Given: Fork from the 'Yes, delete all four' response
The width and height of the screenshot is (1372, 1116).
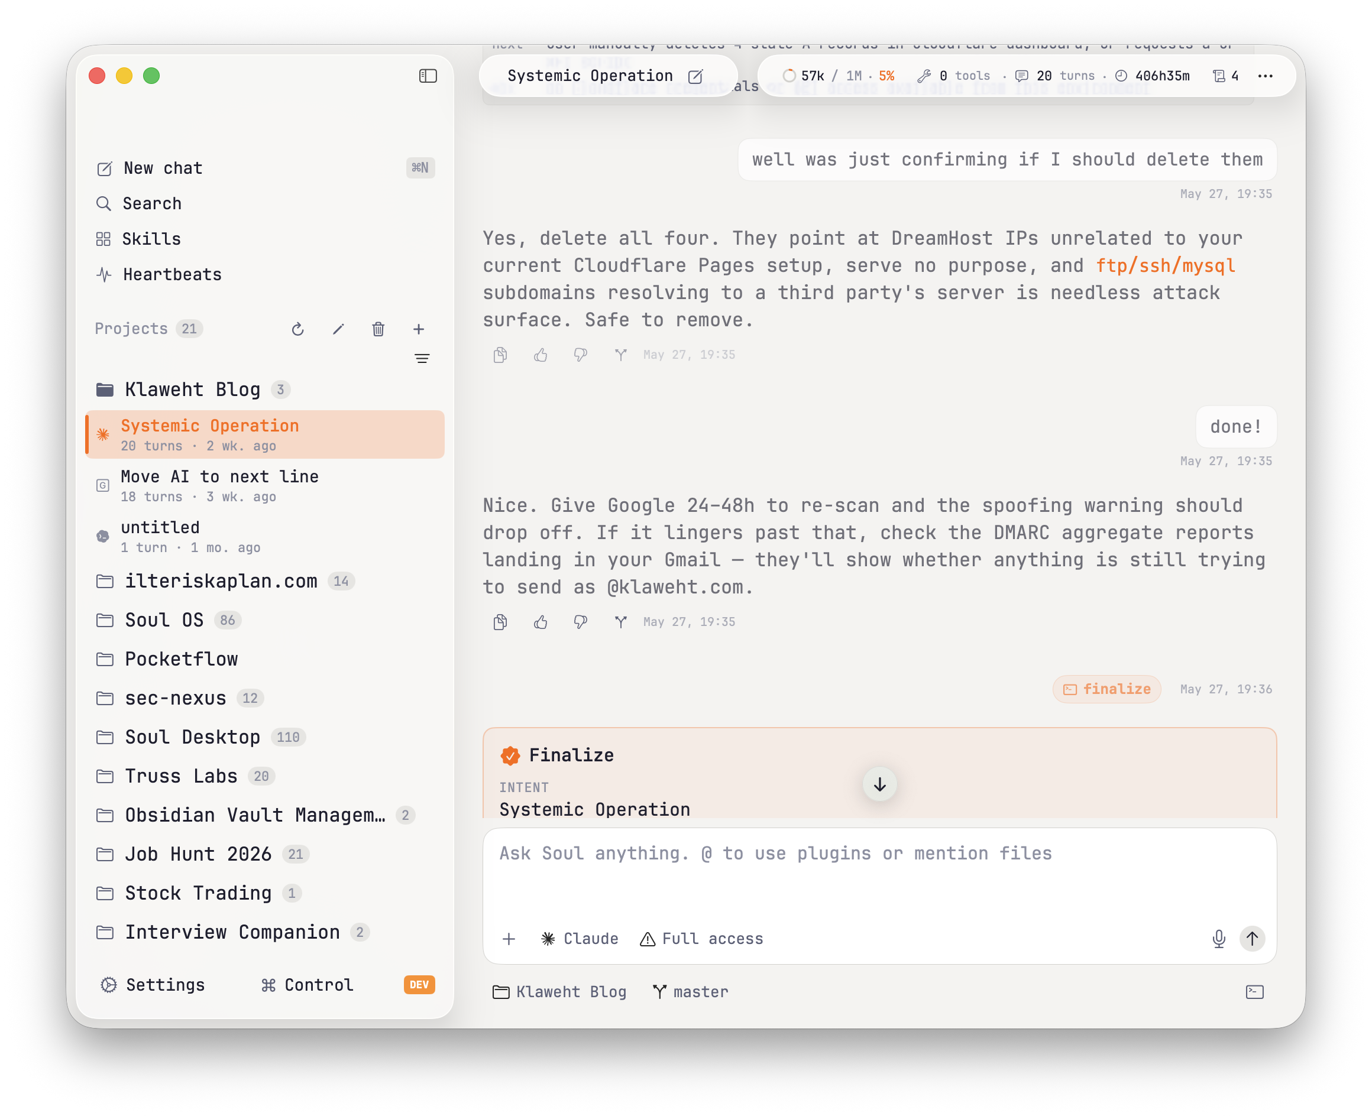Looking at the screenshot, I should point(621,355).
